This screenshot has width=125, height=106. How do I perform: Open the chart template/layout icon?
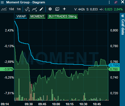pos(57,9)
